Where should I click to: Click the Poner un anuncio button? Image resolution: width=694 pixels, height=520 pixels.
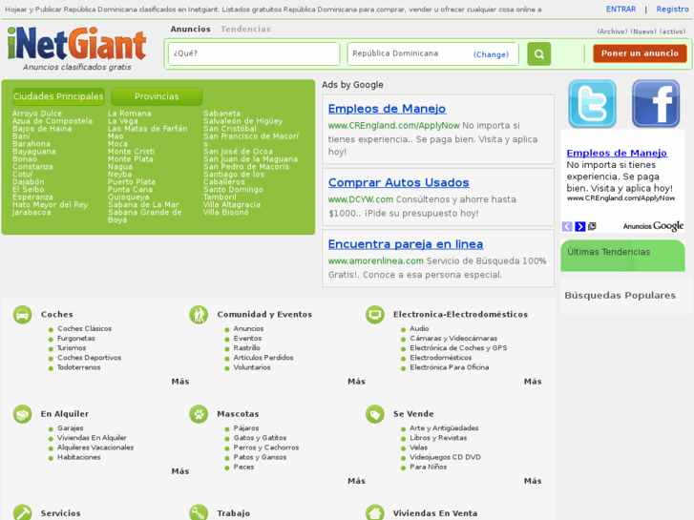pyautogui.click(x=640, y=53)
